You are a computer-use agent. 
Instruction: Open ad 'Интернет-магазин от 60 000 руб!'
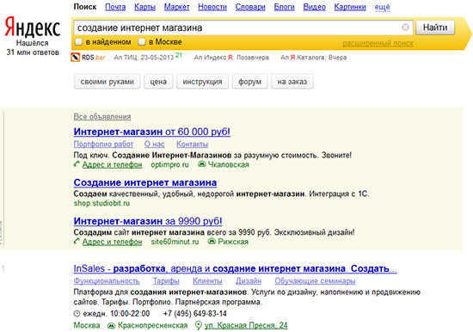[x=151, y=132]
